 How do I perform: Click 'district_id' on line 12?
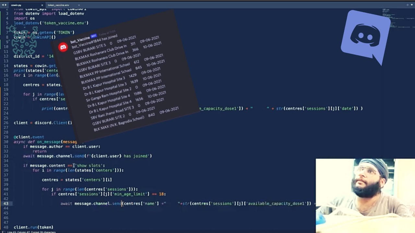(x=27, y=56)
